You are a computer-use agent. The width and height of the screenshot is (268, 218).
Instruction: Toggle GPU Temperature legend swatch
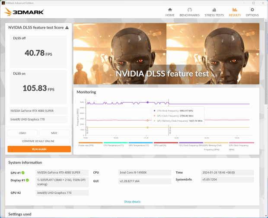click(140, 143)
